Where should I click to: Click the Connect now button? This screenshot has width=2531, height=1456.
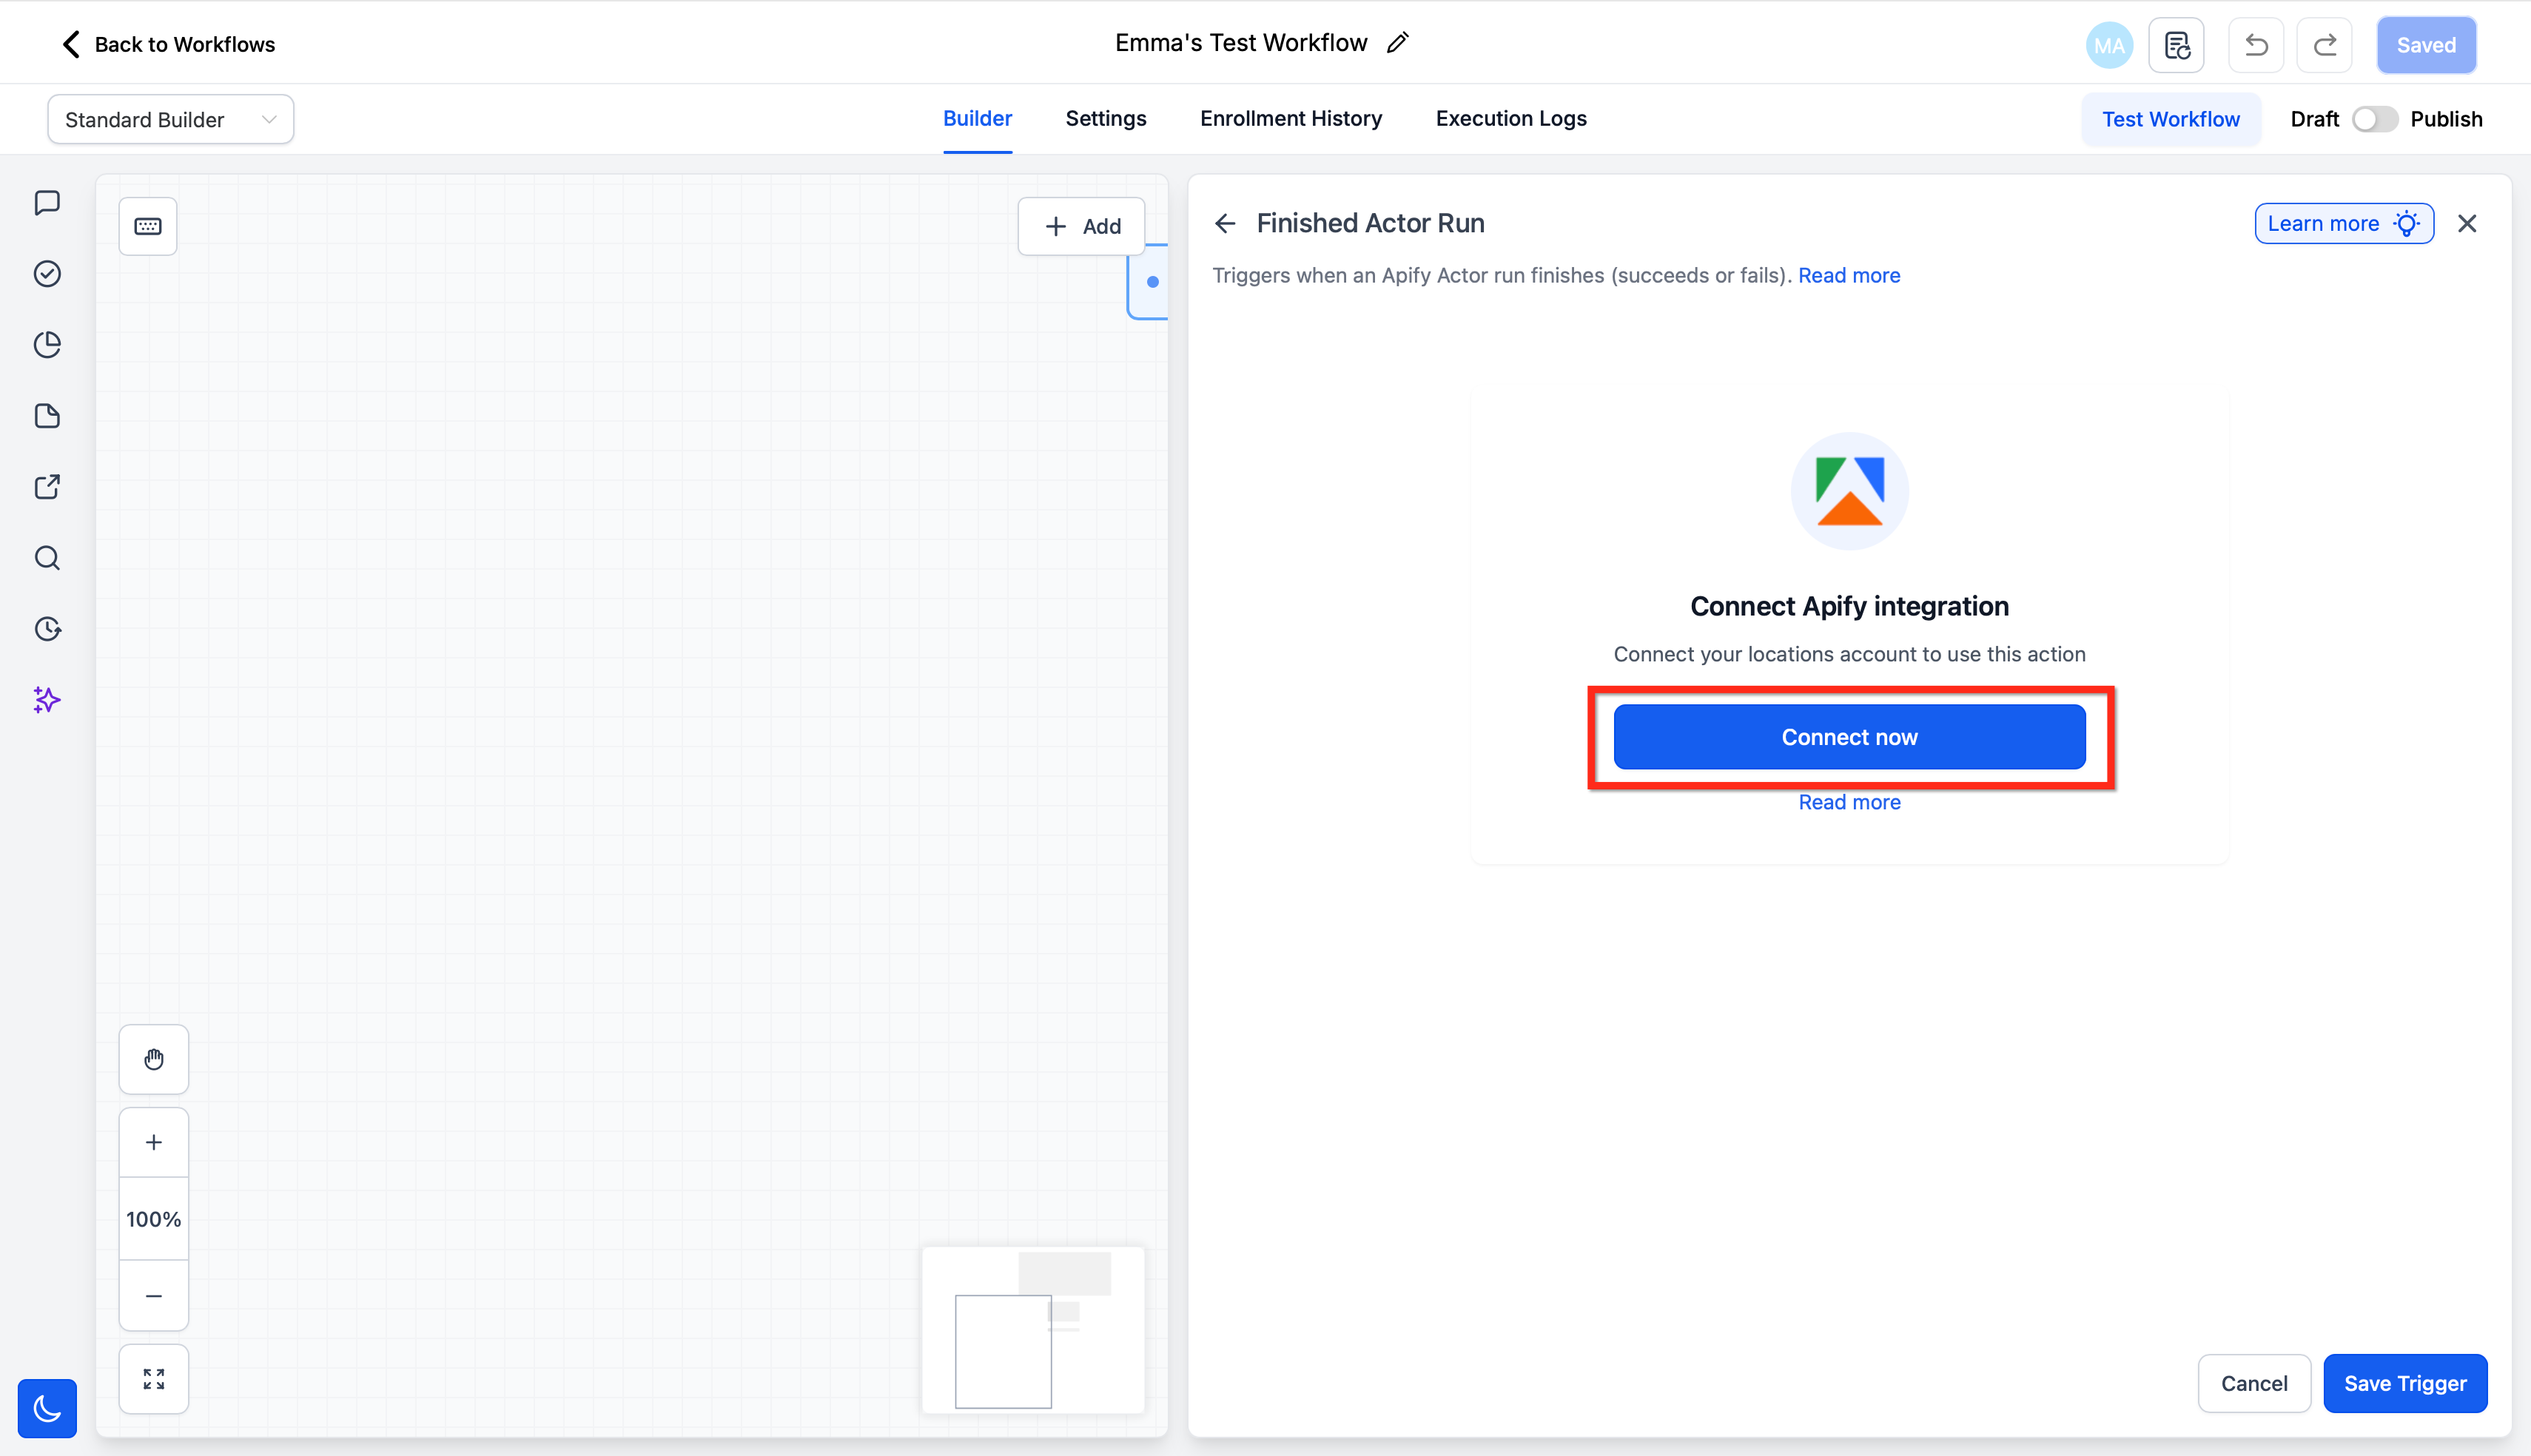click(x=1849, y=737)
